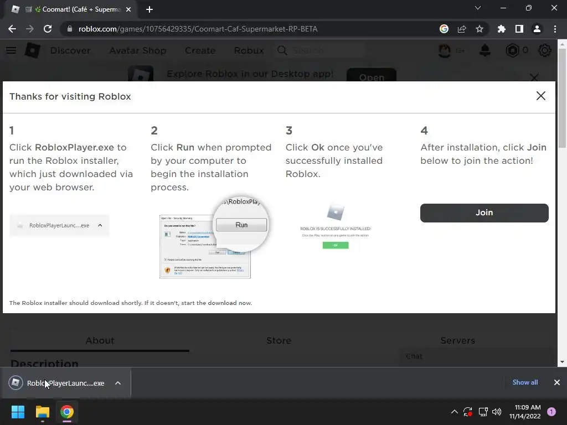Image resolution: width=567 pixels, height=425 pixels.
Task: Open Windows Start menu
Action: point(18,412)
